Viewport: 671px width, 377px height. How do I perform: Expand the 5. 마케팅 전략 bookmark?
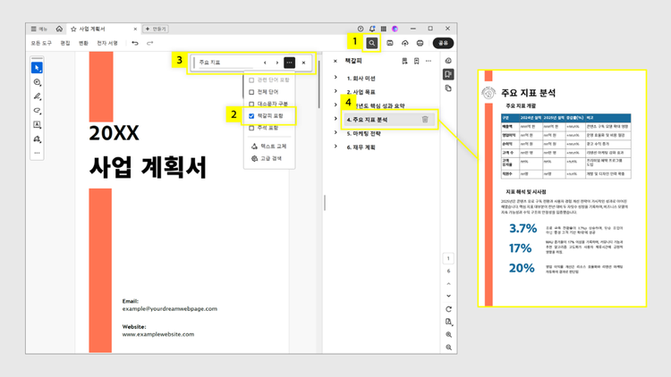[335, 132]
